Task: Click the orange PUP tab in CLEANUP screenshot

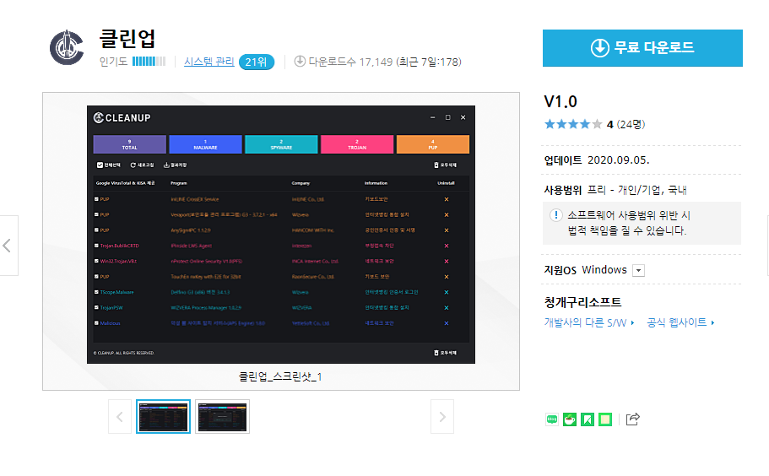Action: [x=432, y=144]
